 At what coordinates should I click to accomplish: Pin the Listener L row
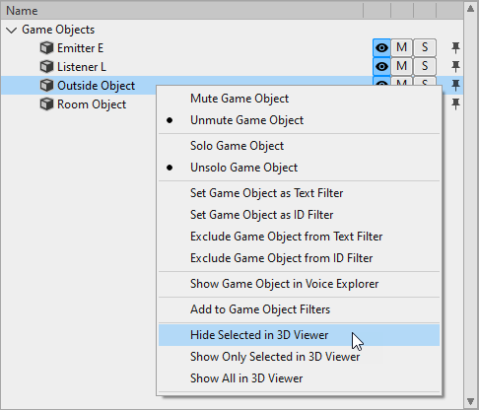click(455, 67)
